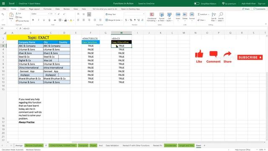Open the app launcher waffle icon

pos(3,3)
